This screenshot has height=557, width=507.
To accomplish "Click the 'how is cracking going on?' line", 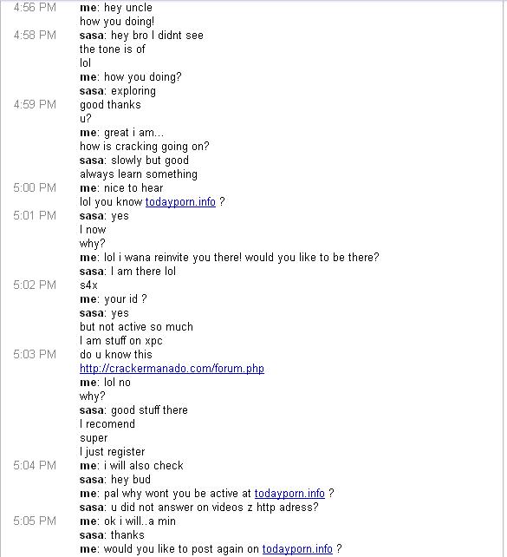I will 145,147.
